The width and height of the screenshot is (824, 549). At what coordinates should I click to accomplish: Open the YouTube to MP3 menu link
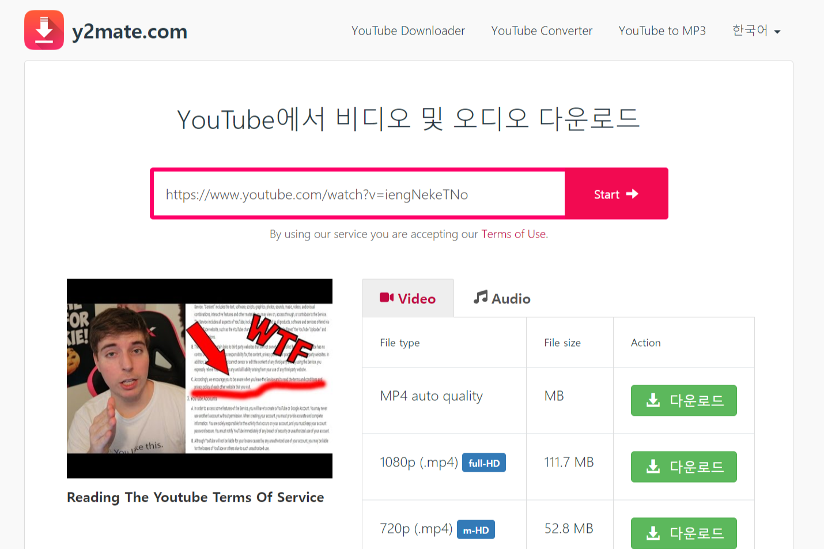tap(662, 31)
